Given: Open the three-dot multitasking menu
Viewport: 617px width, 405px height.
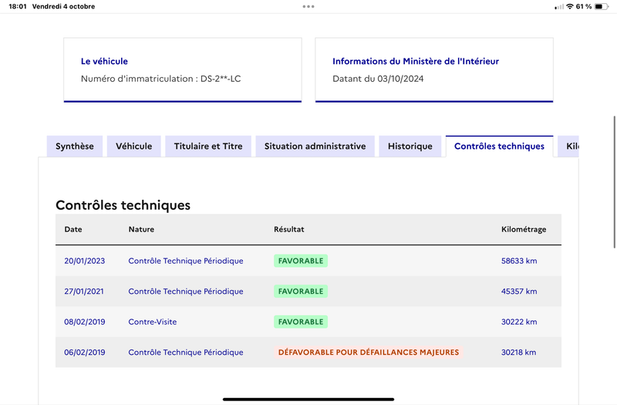Looking at the screenshot, I should 308,6.
